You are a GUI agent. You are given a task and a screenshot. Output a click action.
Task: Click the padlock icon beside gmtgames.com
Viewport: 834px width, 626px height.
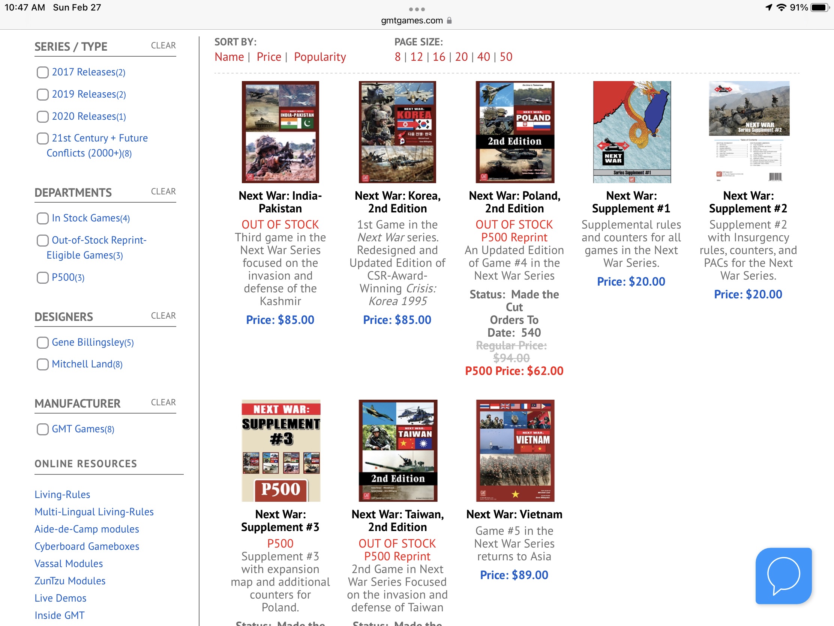[x=449, y=20]
